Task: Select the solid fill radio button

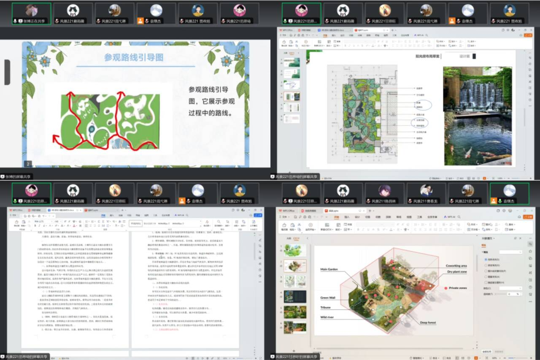Action: pyautogui.click(x=486, y=259)
